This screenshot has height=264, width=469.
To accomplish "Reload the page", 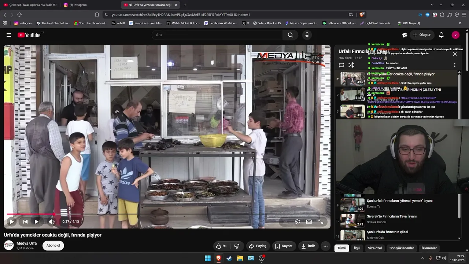I will click(x=19, y=15).
